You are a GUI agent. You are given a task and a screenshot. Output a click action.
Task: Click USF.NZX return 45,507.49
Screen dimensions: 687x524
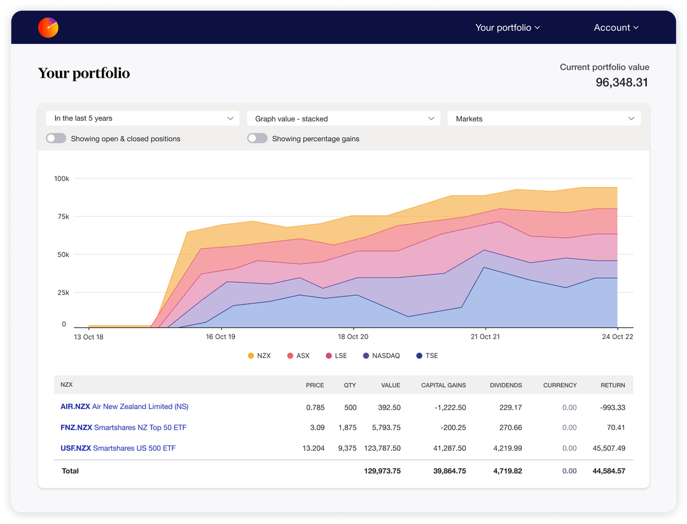point(609,448)
